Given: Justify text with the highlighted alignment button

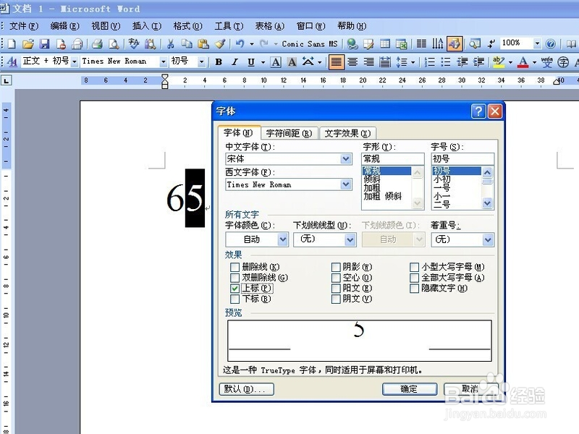Looking at the screenshot, I should click(336, 61).
